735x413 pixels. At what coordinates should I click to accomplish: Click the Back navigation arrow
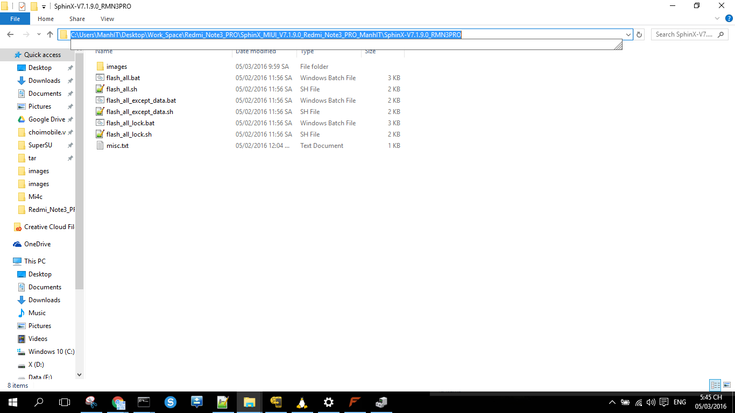pos(10,34)
